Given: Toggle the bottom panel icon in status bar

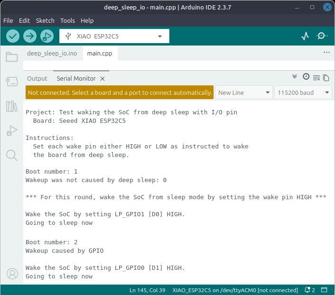Looking at the screenshot, I should [x=324, y=290].
